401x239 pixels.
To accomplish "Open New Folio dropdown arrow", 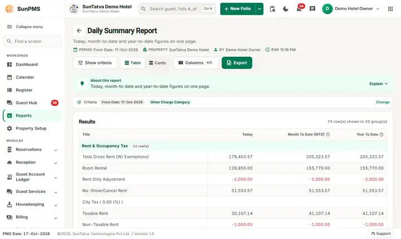I will click(x=260, y=9).
